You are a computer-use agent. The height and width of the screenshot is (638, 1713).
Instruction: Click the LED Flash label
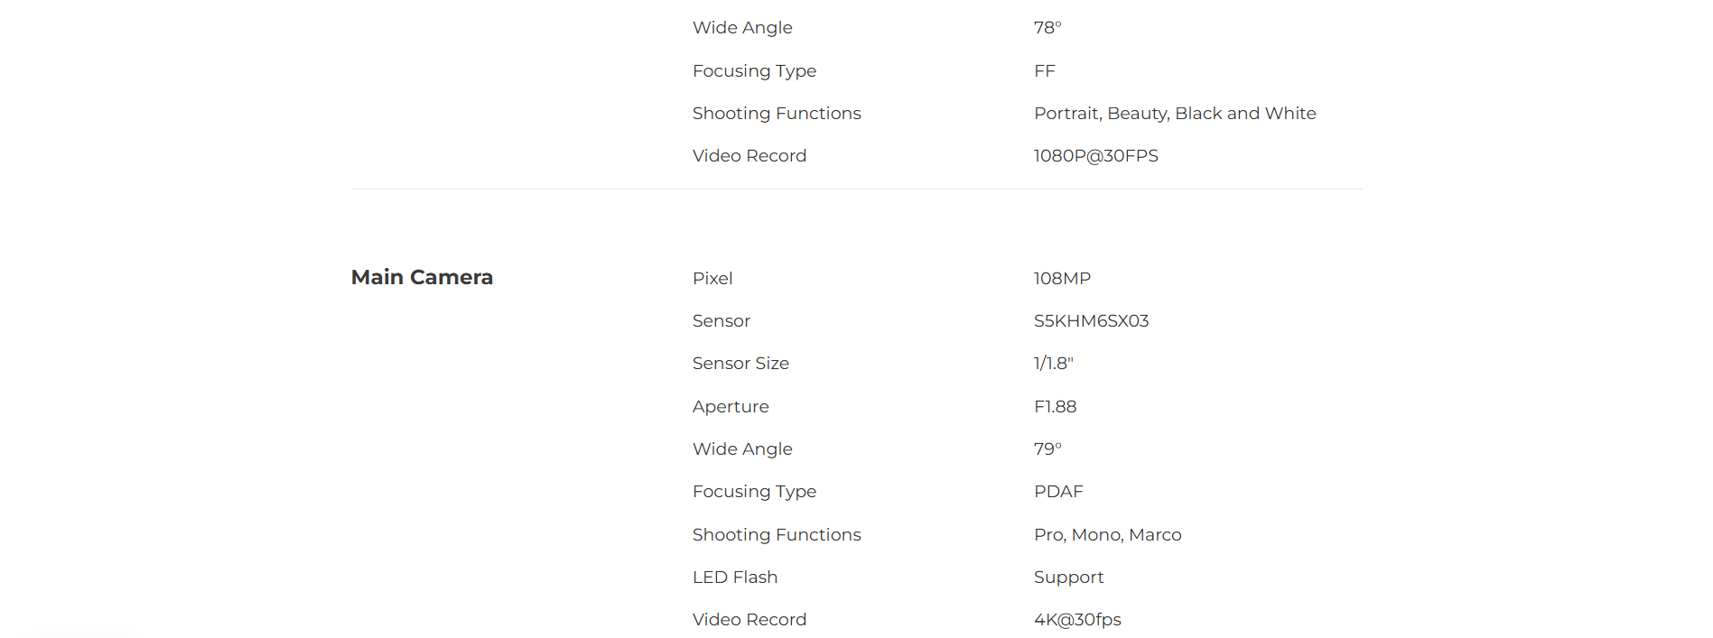pos(735,577)
